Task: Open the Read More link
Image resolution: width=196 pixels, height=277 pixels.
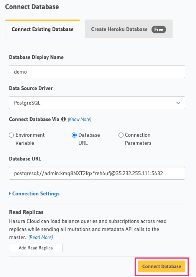Action: (41, 237)
